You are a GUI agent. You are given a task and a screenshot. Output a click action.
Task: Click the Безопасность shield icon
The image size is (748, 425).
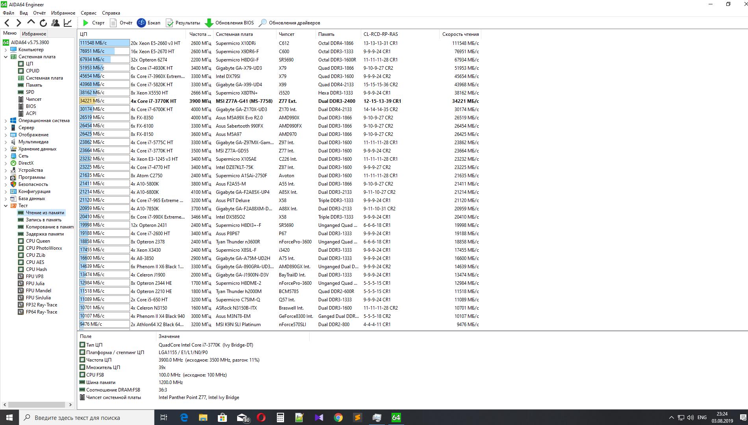13,184
